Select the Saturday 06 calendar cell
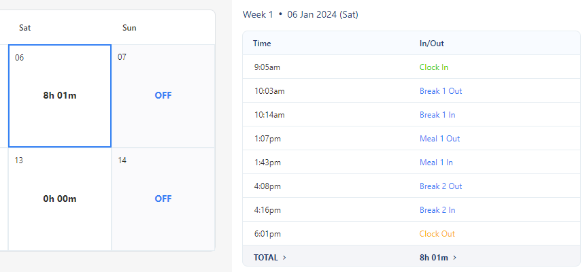This screenshot has height=272, width=587. (60, 96)
